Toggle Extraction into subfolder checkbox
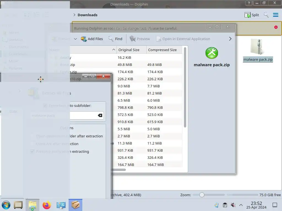This screenshot has height=211, width=282. point(45,105)
